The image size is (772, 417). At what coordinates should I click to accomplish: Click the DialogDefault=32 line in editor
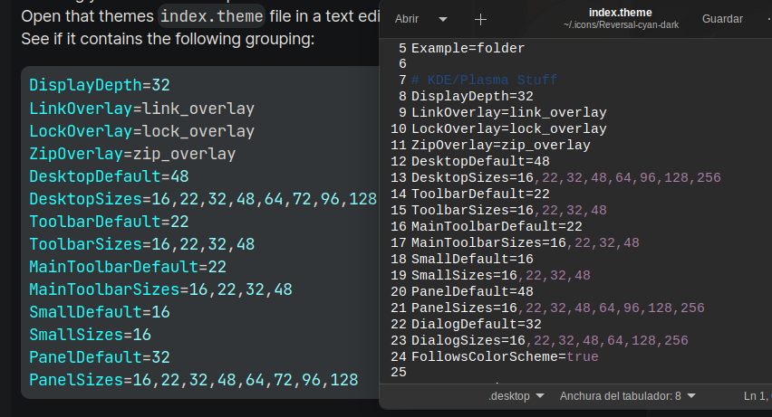(x=476, y=324)
